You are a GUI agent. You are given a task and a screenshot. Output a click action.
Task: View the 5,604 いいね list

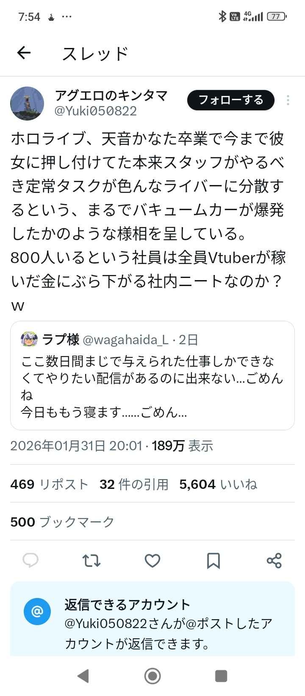218,484
